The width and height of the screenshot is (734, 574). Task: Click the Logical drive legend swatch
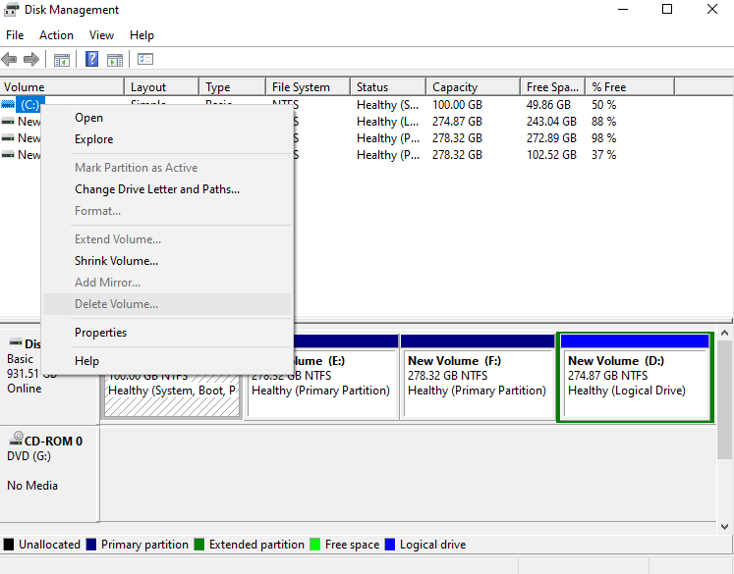[x=390, y=545]
